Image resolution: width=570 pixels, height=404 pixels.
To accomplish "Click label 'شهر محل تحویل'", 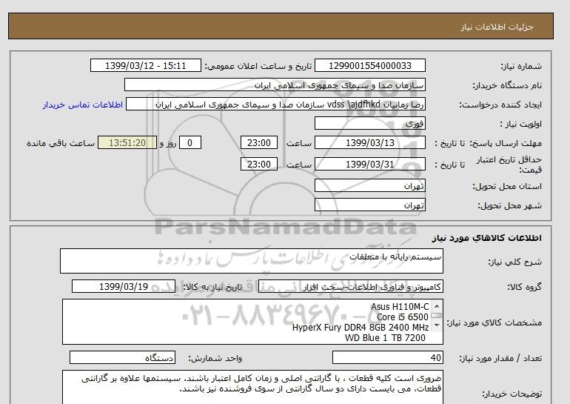I will click(509, 205).
